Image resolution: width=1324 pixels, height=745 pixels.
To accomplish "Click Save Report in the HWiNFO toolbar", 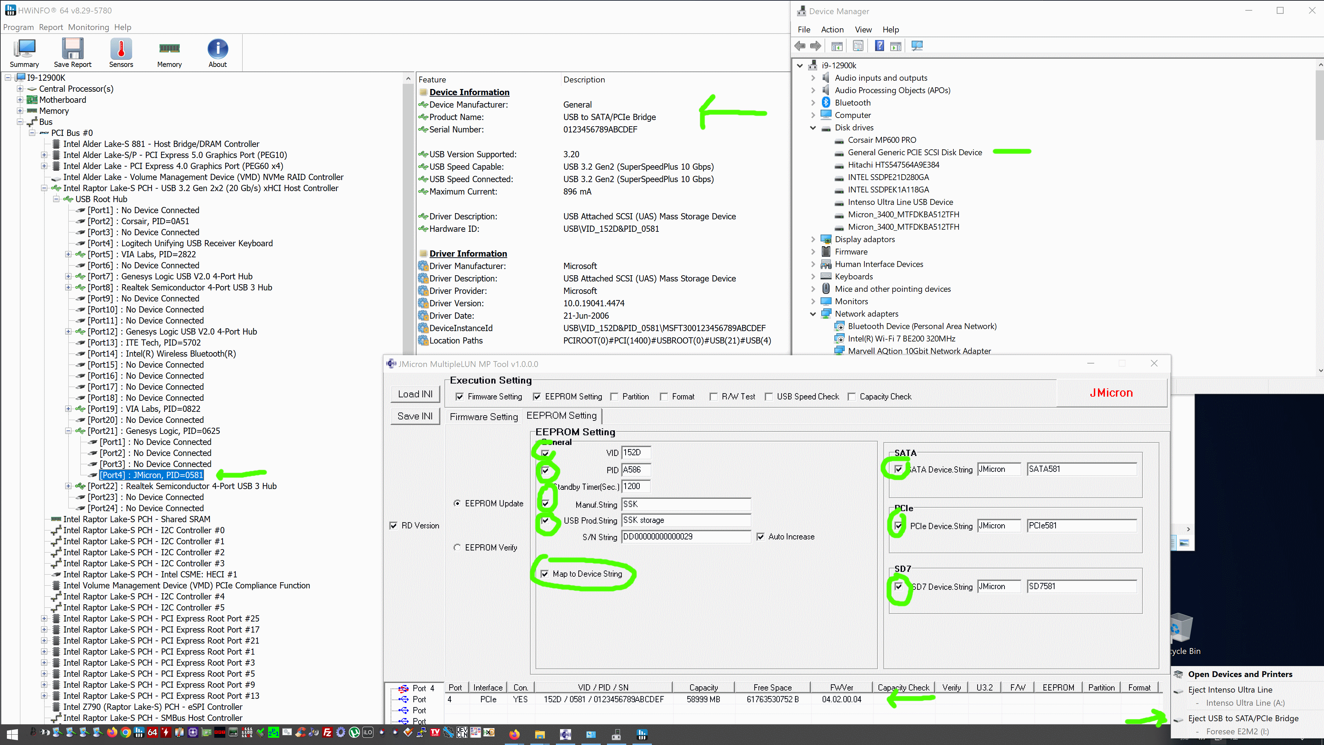I will pyautogui.click(x=72, y=52).
